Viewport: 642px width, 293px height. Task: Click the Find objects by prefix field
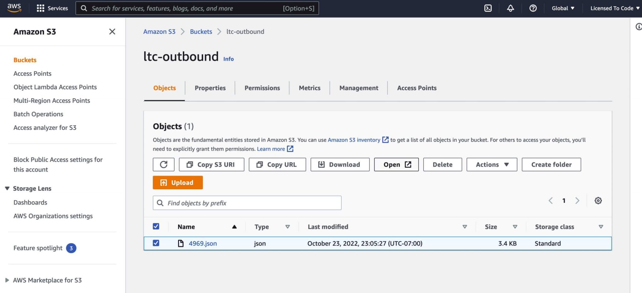click(x=247, y=203)
